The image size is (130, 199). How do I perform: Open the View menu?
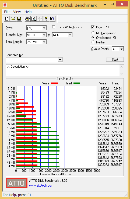pos(17,12)
